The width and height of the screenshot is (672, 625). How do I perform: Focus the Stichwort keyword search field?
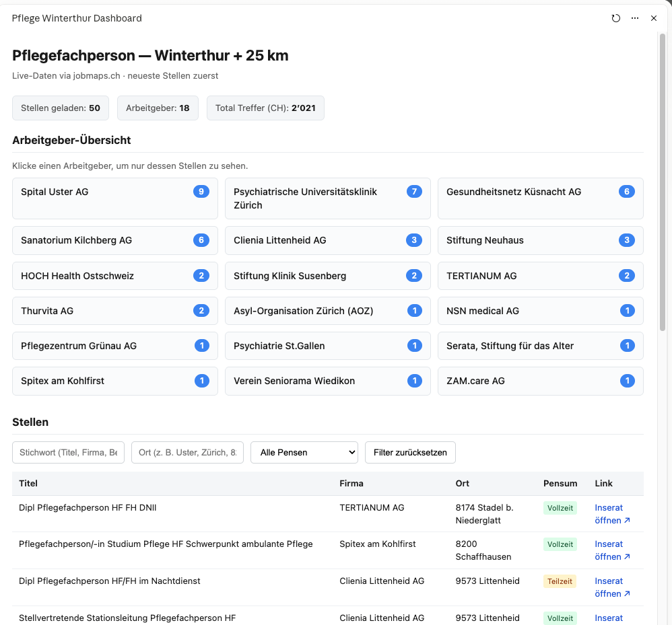(68, 453)
